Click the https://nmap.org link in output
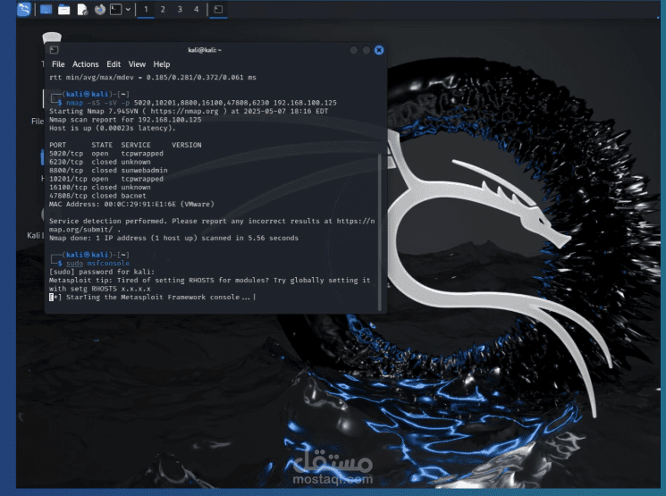This screenshot has width=666, height=496. [x=184, y=111]
